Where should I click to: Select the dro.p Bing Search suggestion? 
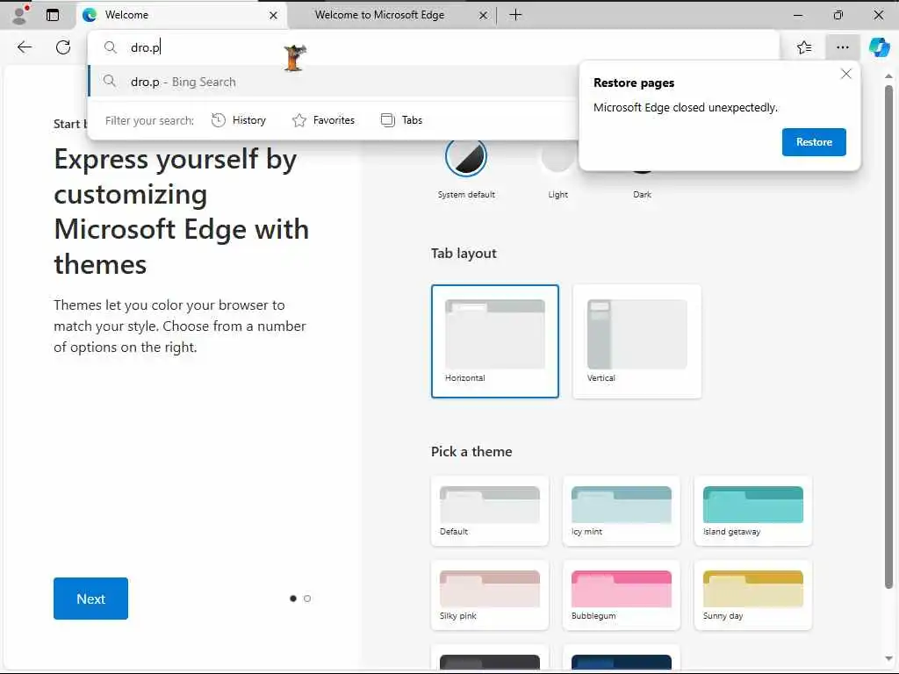coord(334,82)
